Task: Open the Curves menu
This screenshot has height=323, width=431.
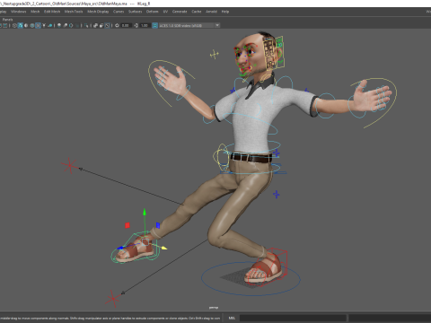Action: tap(119, 12)
